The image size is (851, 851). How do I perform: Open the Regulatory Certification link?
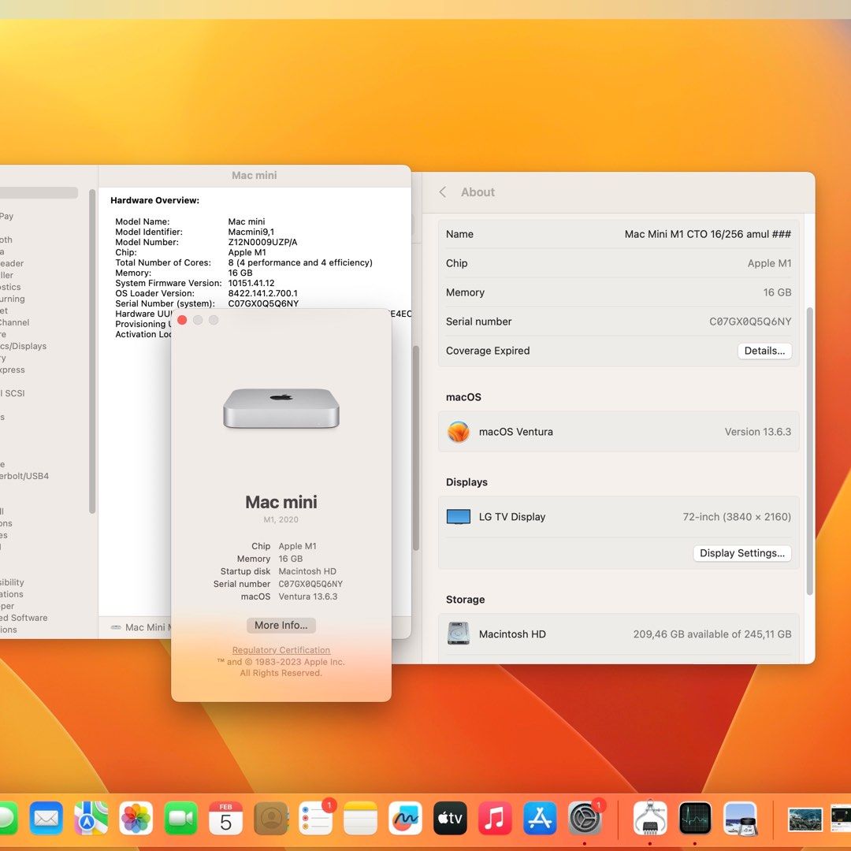281,650
